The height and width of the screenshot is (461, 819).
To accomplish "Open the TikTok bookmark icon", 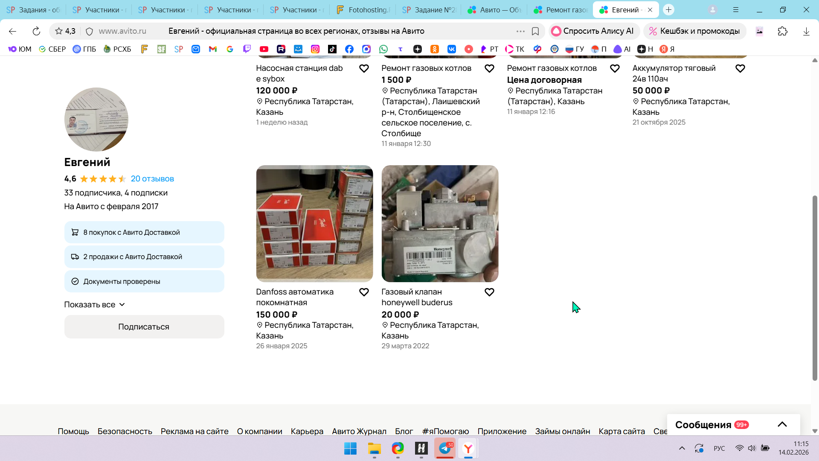I will click(332, 49).
